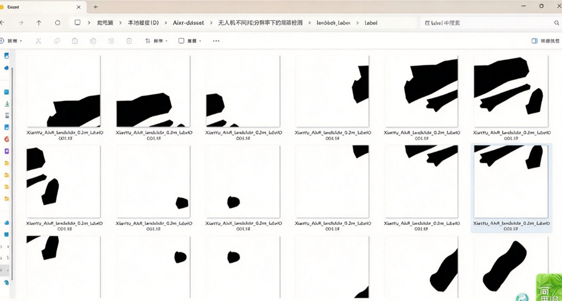Select the blue-highlighted selected mask thumbnail
This screenshot has width=562, height=301.
[511, 182]
